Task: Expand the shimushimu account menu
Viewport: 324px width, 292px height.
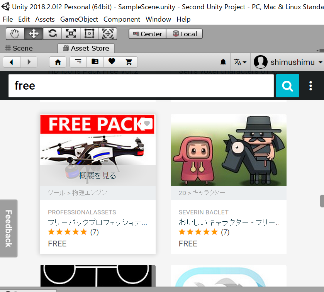Action: click(x=288, y=62)
